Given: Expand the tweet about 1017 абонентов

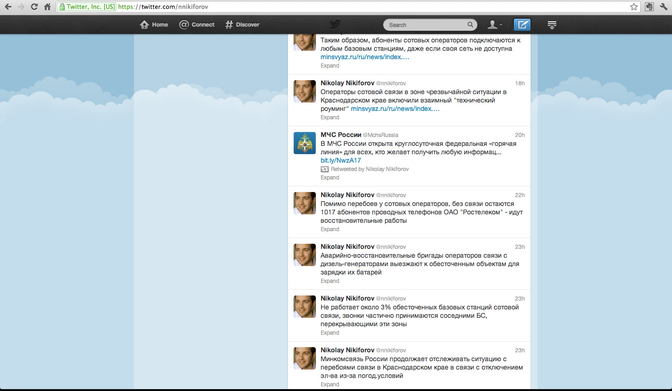Looking at the screenshot, I should pyautogui.click(x=330, y=229).
